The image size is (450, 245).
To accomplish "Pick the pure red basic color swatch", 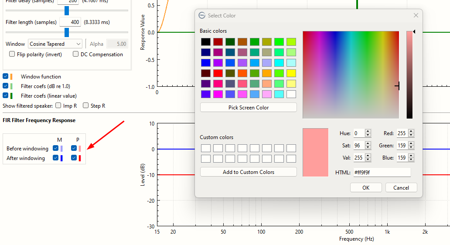I will click(x=218, y=73).
